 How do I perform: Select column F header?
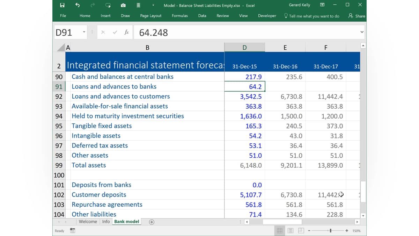(326, 48)
